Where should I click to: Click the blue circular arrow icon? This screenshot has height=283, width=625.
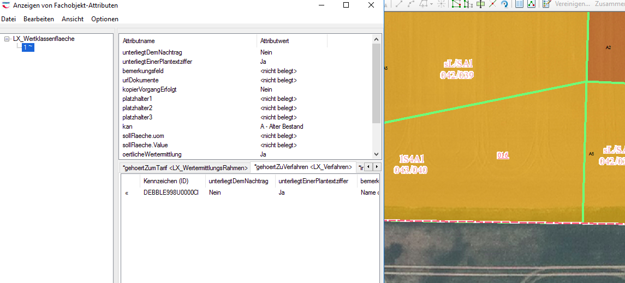coord(505,4)
